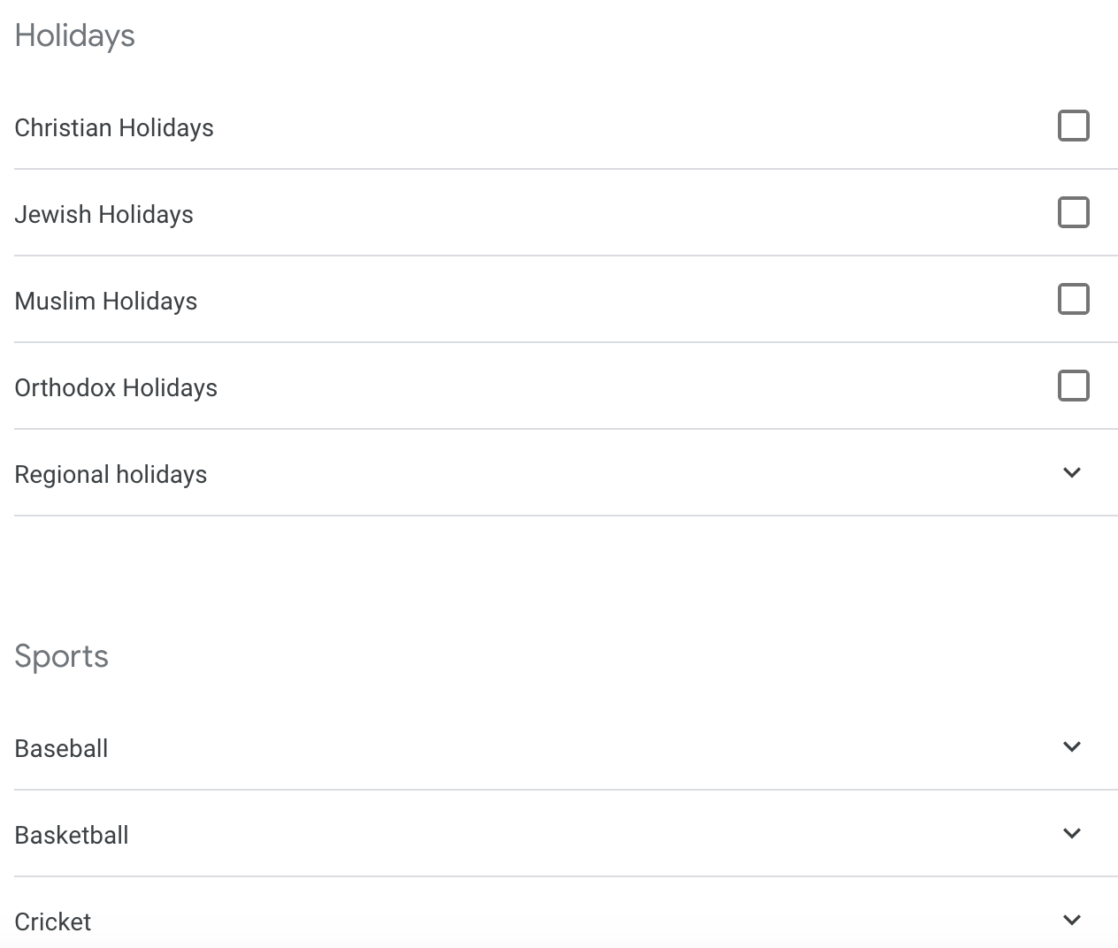Open the Basketball dropdown arrow
This screenshot has width=1118, height=948.
pyautogui.click(x=1071, y=834)
